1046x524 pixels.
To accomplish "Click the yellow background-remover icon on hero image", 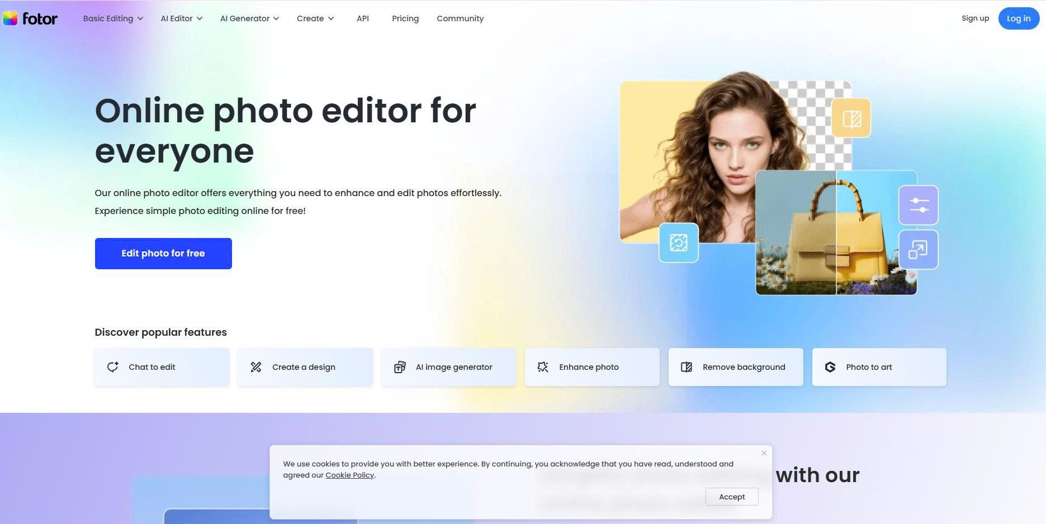I will (851, 118).
